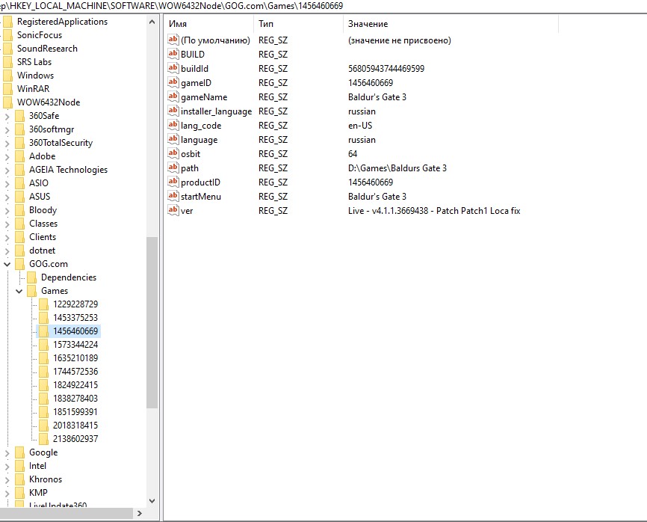This screenshot has width=647, height=522.
Task: Click the string icon next to gameName
Action: tap(173, 97)
